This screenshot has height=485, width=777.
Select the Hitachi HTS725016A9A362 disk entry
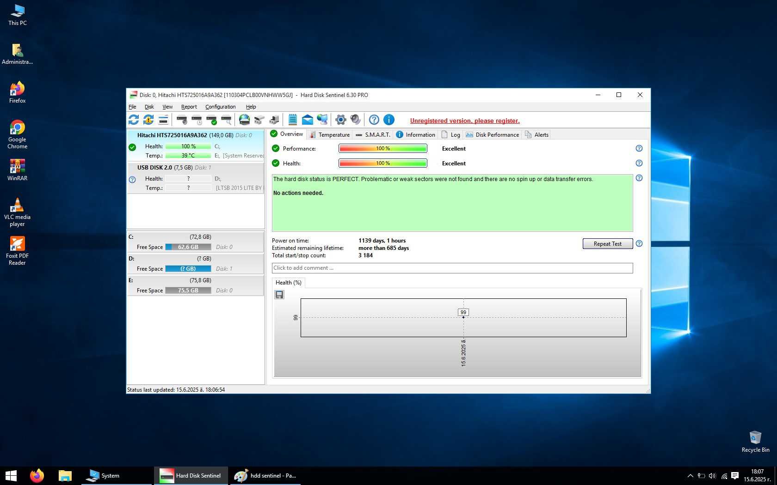pos(196,145)
